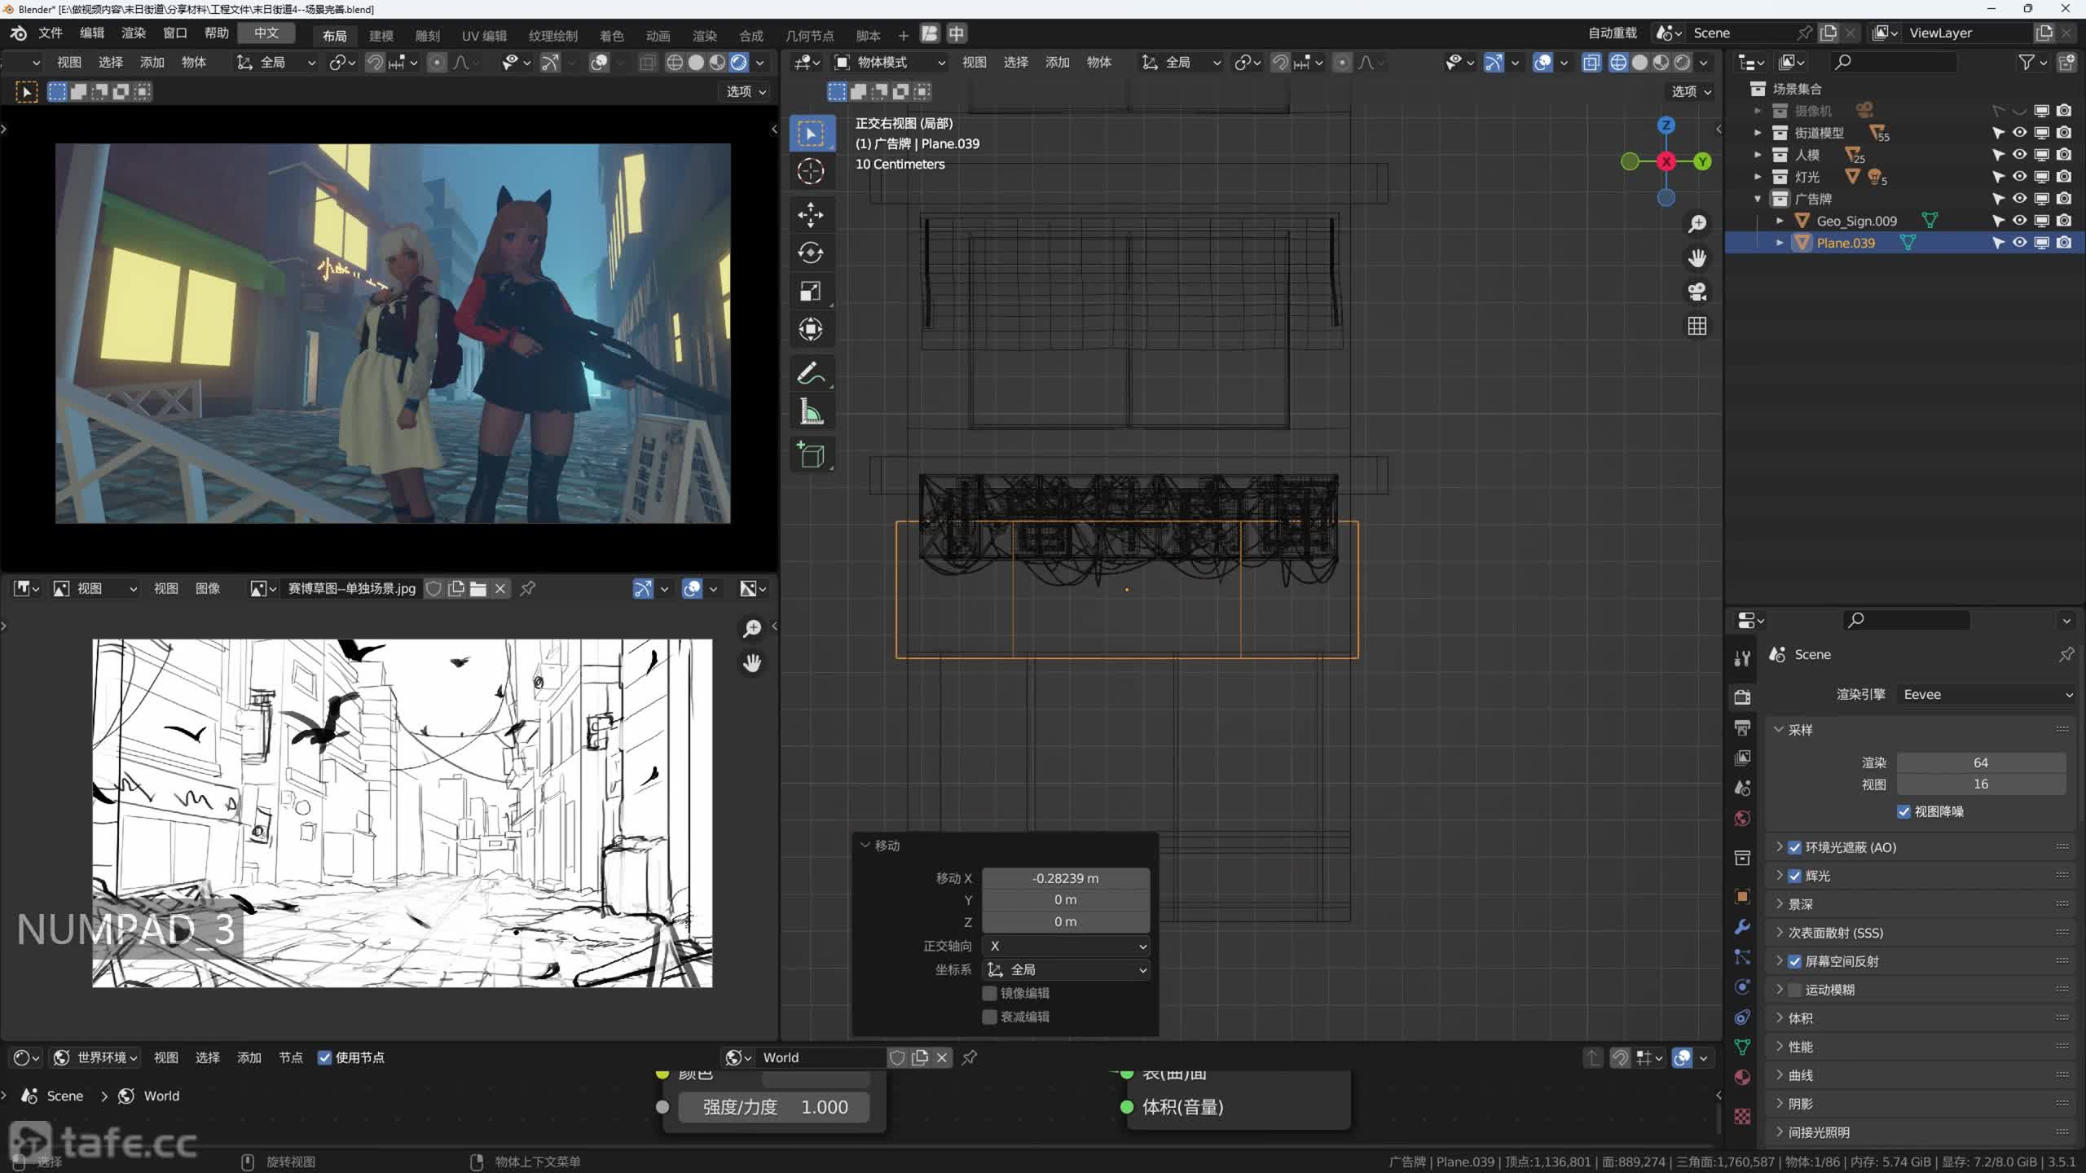2086x1173 pixels.
Task: Click the outliner search field
Action: pyautogui.click(x=1895, y=62)
